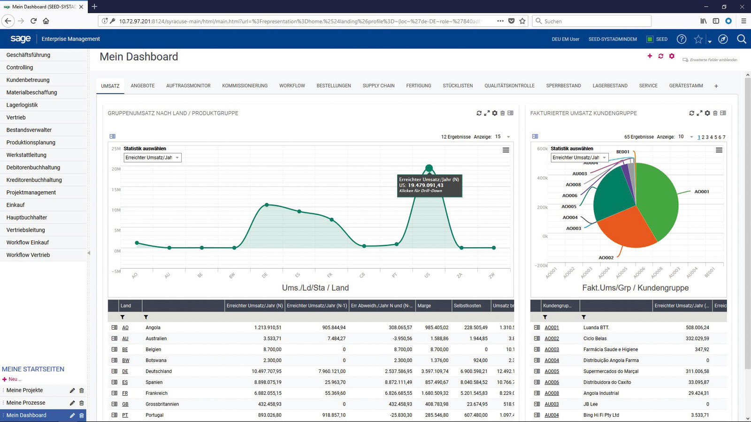
Task: Click filter funnel under Land column
Action: click(x=123, y=317)
